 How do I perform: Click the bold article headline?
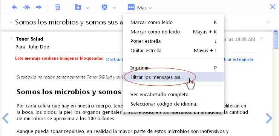[x=69, y=92]
